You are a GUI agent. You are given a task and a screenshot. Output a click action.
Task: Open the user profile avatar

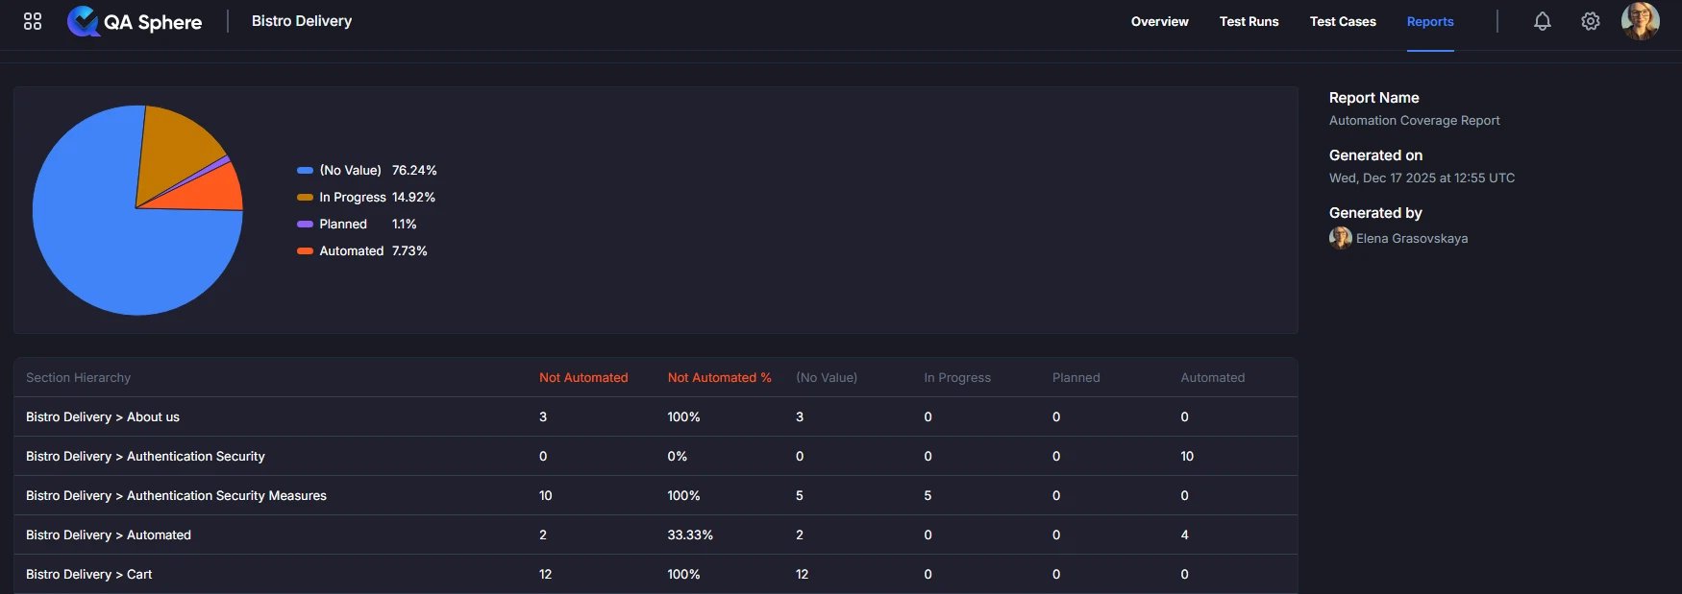(1640, 21)
